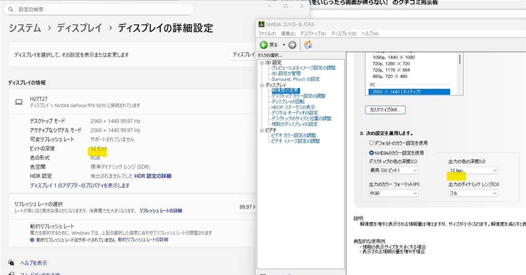The image size is (526, 275).
Task: Click the help icon next to ヘルプを表示
Action: point(11,263)
